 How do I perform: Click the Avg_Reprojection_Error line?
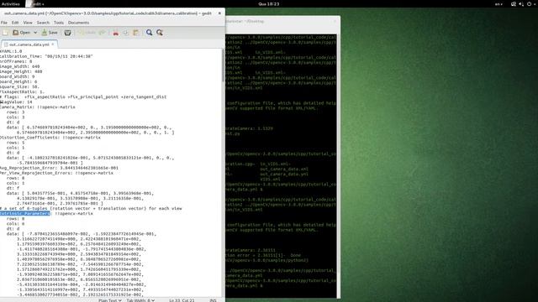click(59, 168)
